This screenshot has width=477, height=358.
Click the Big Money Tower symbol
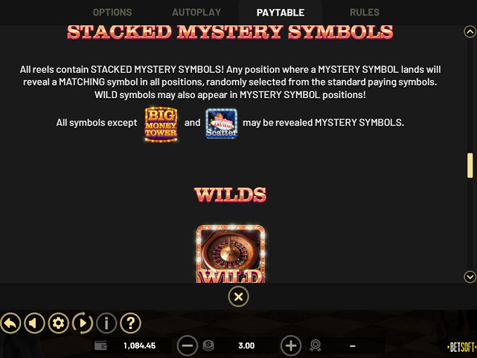tap(161, 124)
